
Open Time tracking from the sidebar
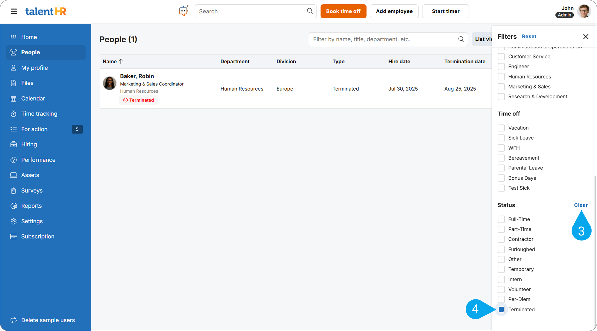[39, 114]
